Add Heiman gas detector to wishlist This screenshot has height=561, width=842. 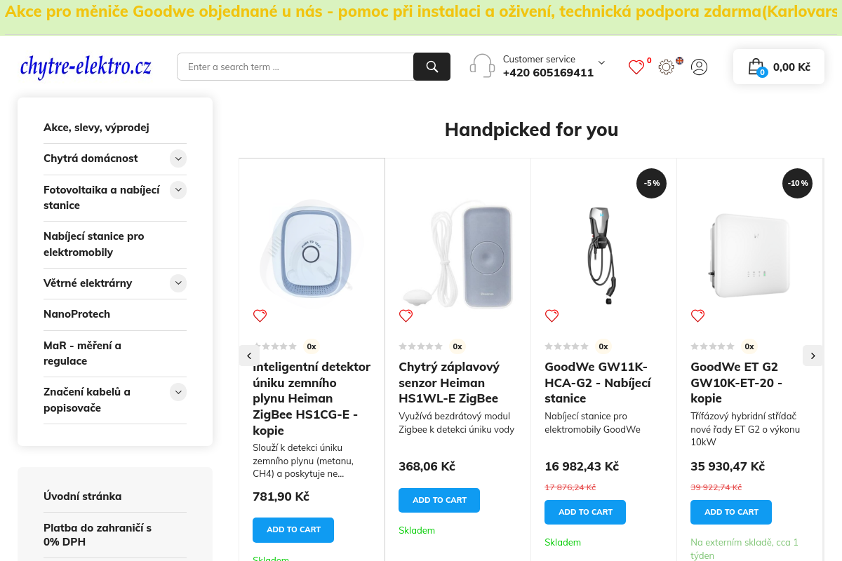(x=260, y=316)
